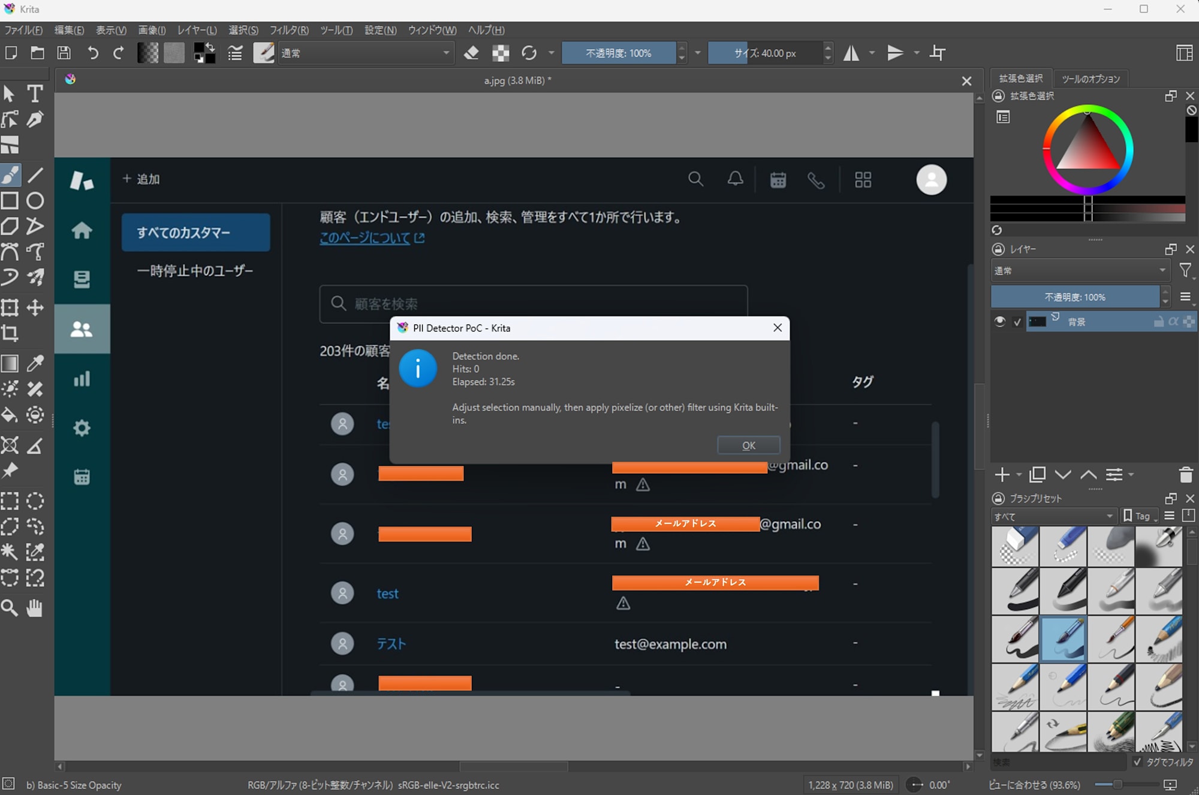
Task: Select the Text tool
Action: [35, 94]
